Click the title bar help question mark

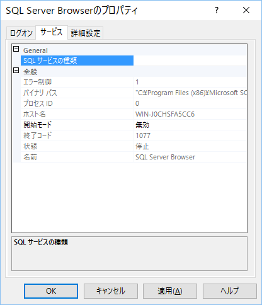tap(217, 10)
